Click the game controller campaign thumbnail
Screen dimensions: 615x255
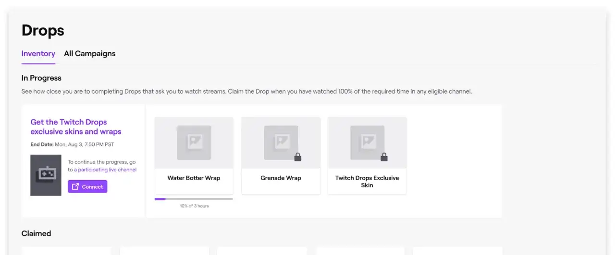coord(46,175)
